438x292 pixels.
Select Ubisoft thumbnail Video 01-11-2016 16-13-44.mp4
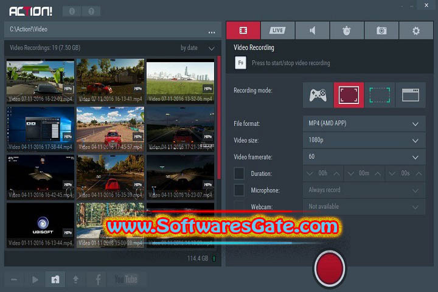[41, 225]
